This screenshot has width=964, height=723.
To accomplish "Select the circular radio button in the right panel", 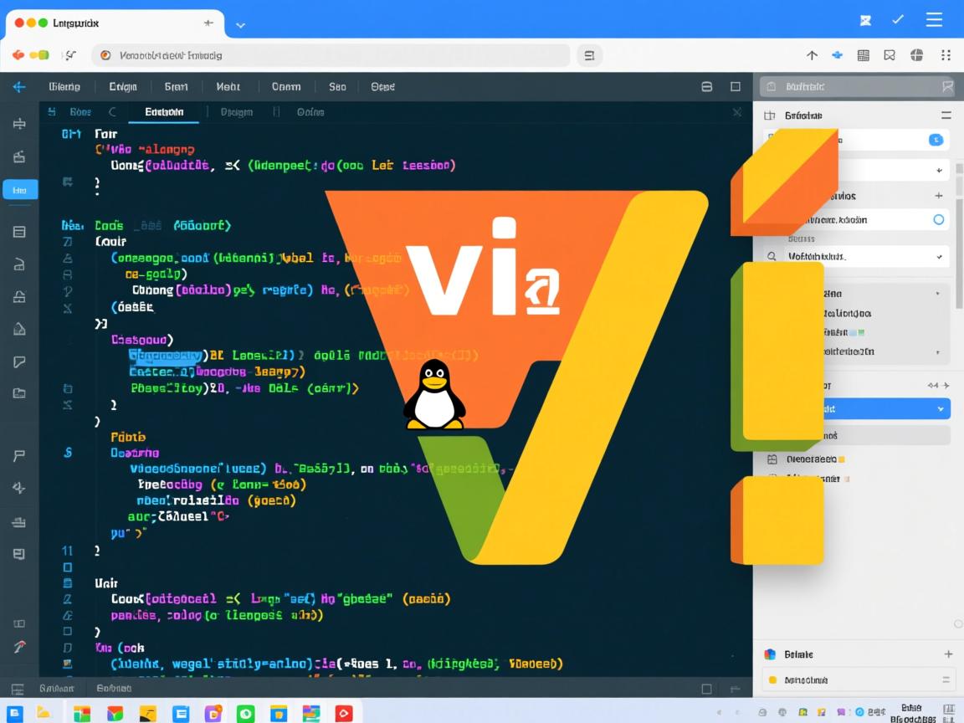I will (x=940, y=218).
